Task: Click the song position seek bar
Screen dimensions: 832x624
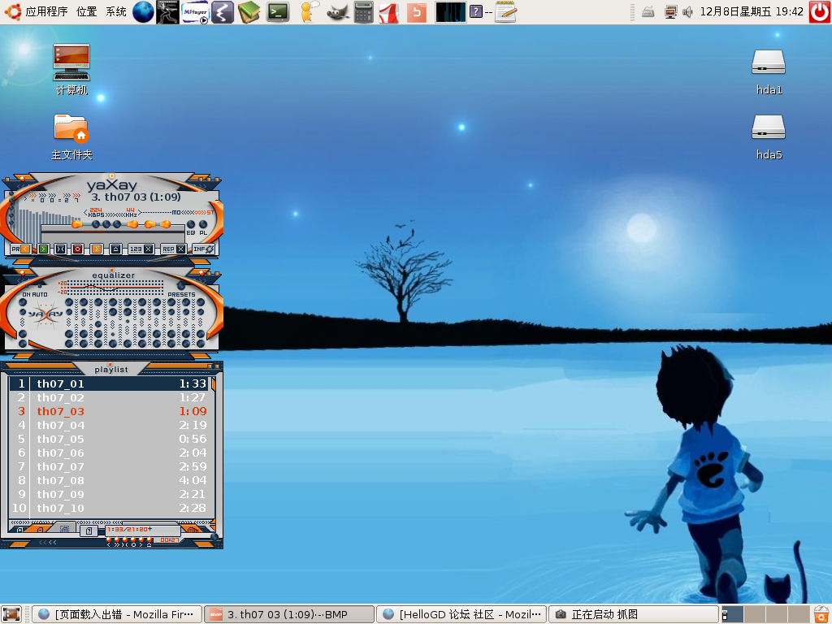Action: click(111, 231)
